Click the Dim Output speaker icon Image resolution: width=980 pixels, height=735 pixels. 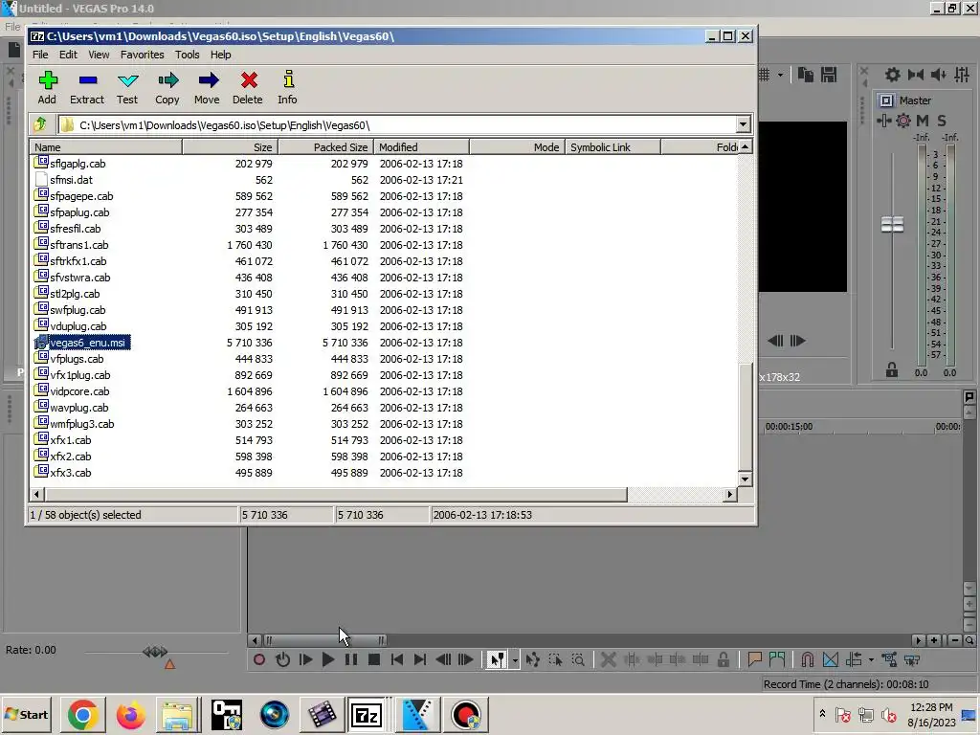click(x=939, y=75)
